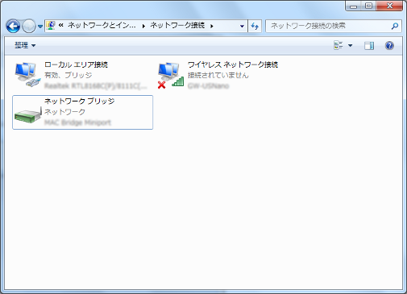Click the Forward navigation arrow button

29,26
